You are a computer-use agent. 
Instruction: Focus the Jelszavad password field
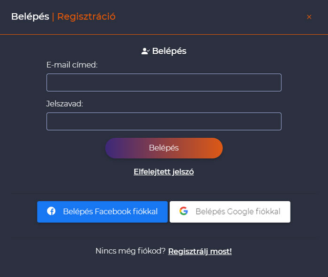click(164, 121)
